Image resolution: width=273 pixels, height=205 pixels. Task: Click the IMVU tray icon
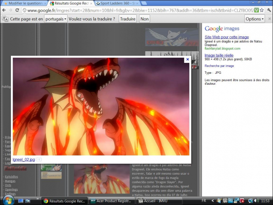(x=225, y=201)
